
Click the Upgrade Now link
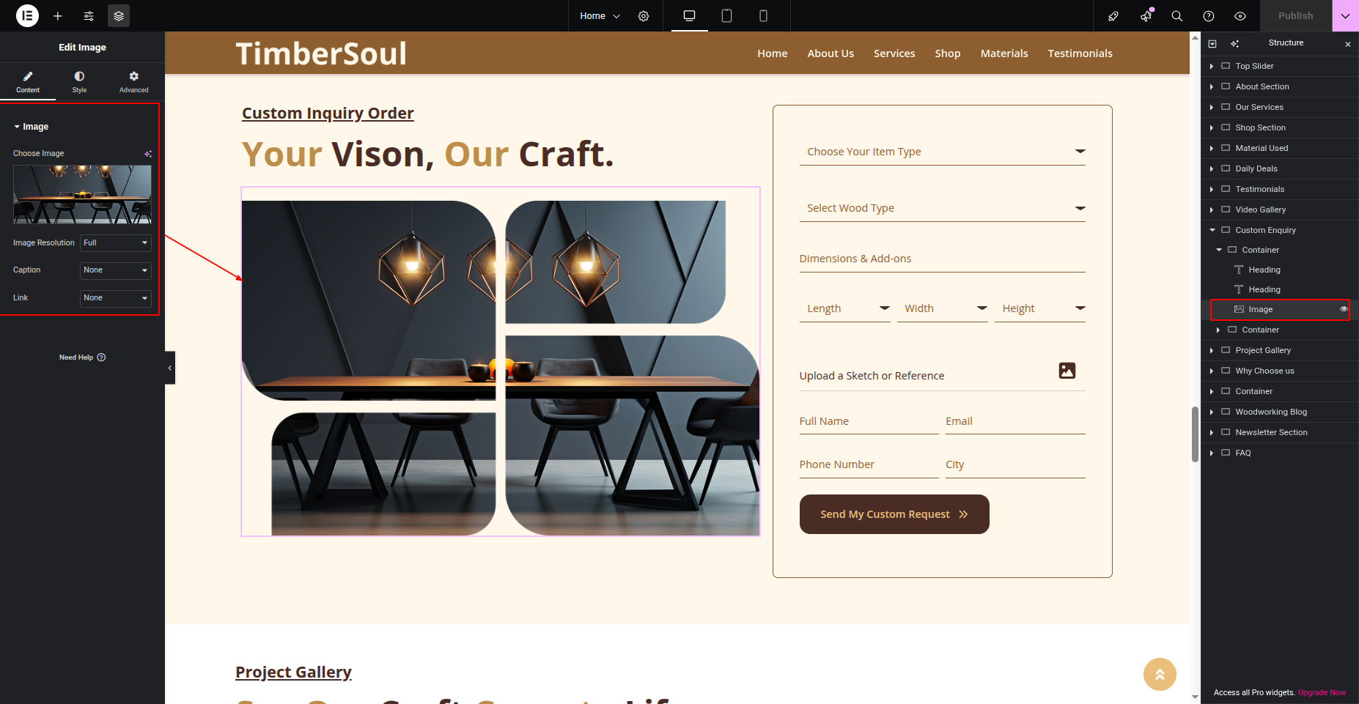pyautogui.click(x=1322, y=692)
